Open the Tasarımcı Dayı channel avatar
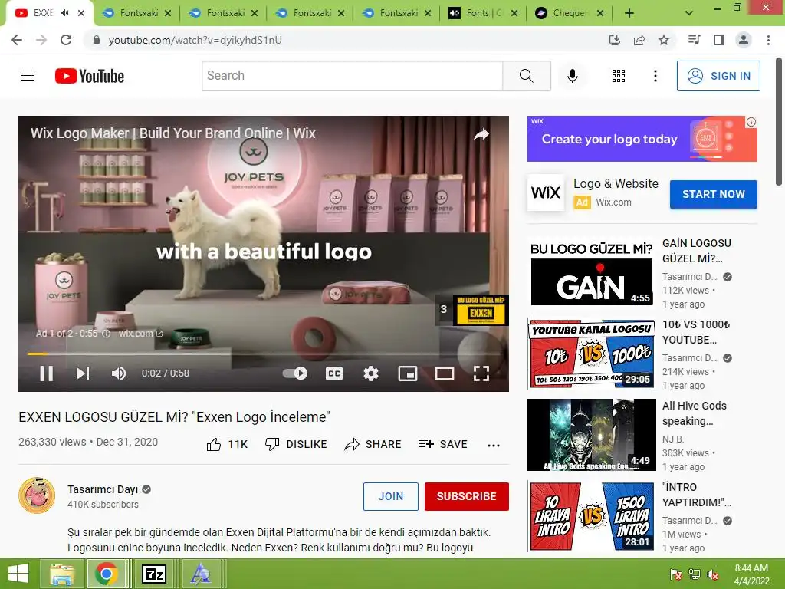The width and height of the screenshot is (785, 589). point(37,496)
